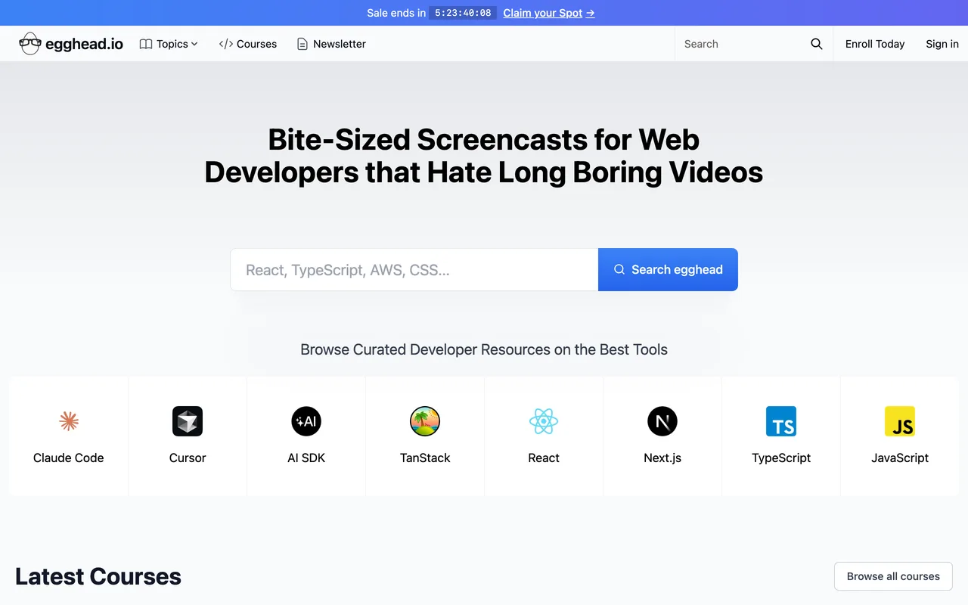Click the document icon beside Newsletter
This screenshot has width=968, height=605.
coord(302,44)
